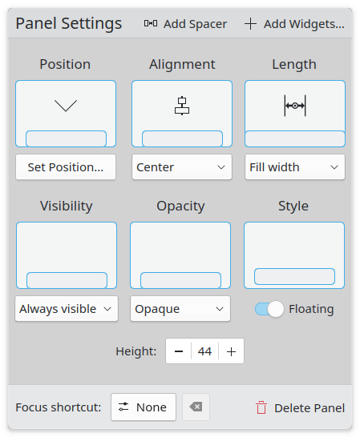The width and height of the screenshot is (360, 437).
Task: Open the Center alignment dropdown
Action: (x=182, y=167)
